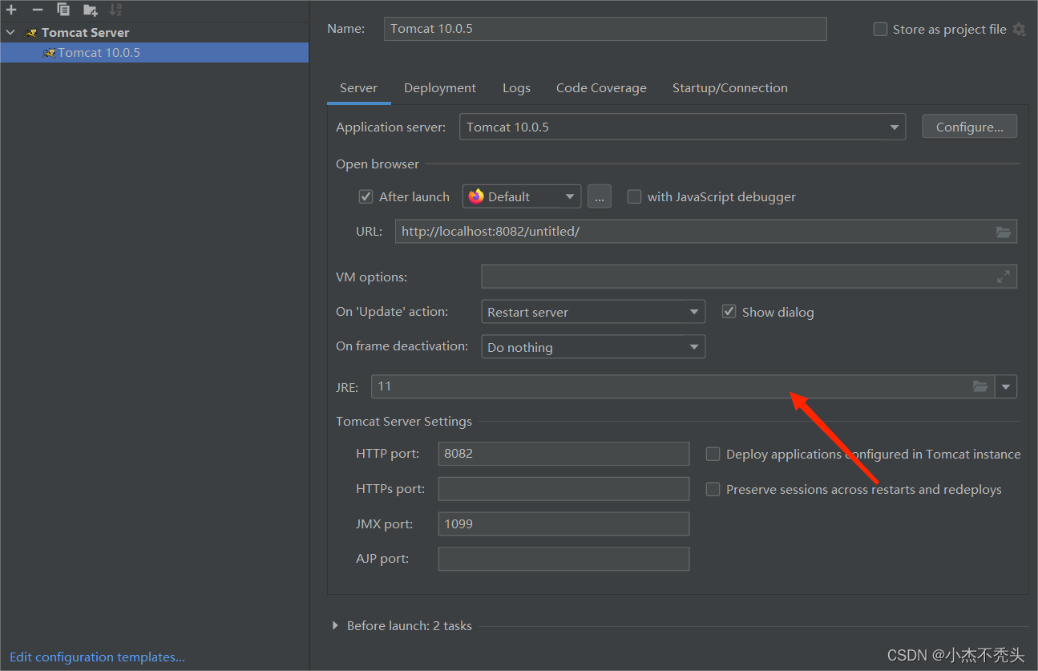Click the VM options input field
Image resolution: width=1038 pixels, height=671 pixels.
coord(749,277)
